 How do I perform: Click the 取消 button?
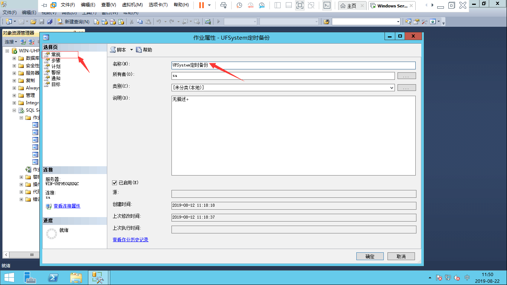(x=401, y=256)
